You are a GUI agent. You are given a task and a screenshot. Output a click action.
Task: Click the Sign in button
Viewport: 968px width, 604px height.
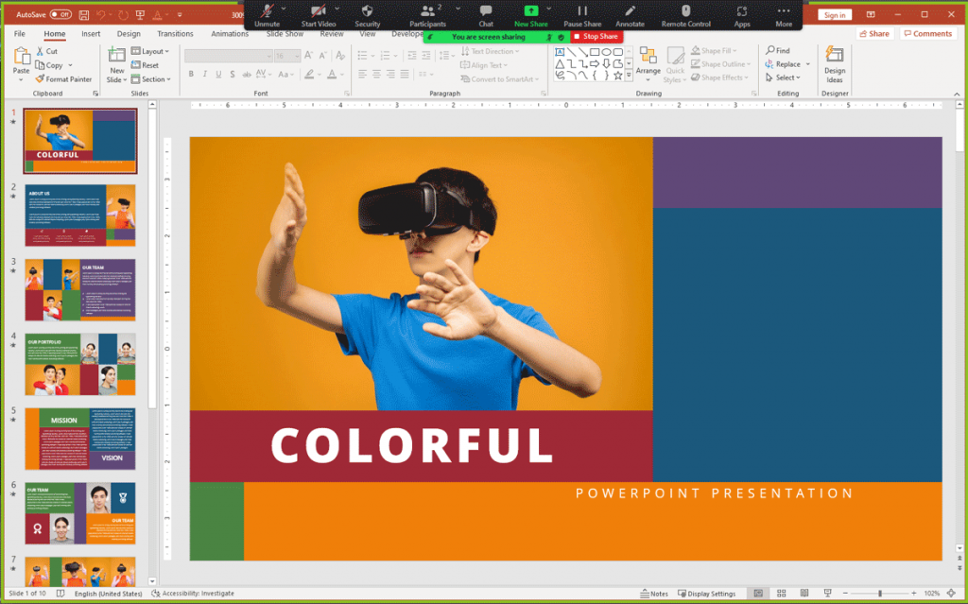tap(835, 14)
